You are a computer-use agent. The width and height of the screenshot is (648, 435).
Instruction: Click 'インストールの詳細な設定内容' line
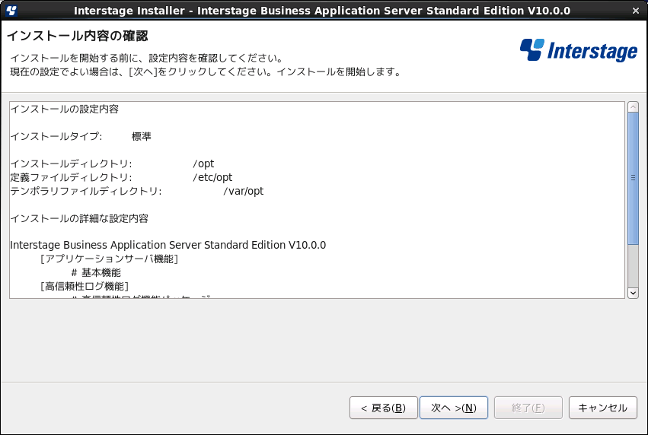[x=79, y=218]
